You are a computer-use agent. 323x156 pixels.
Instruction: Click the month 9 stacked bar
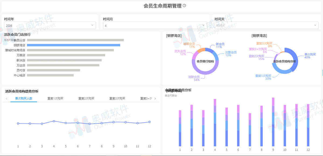273,122
